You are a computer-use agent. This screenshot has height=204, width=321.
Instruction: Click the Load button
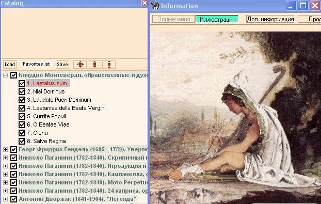[10, 65]
